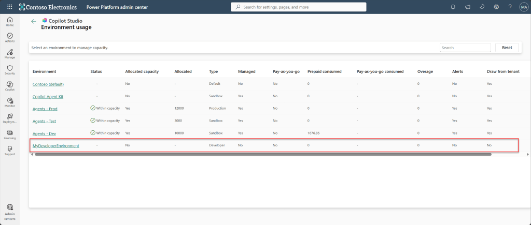Click the 10000 allocated value
The height and width of the screenshot is (225, 531).
click(x=179, y=133)
